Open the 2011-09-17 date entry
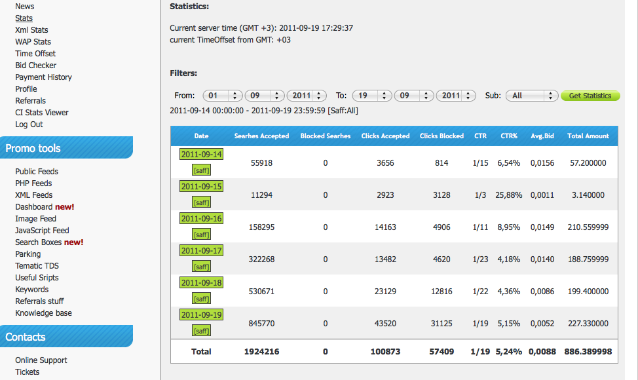The width and height of the screenshot is (638, 380). tap(201, 251)
